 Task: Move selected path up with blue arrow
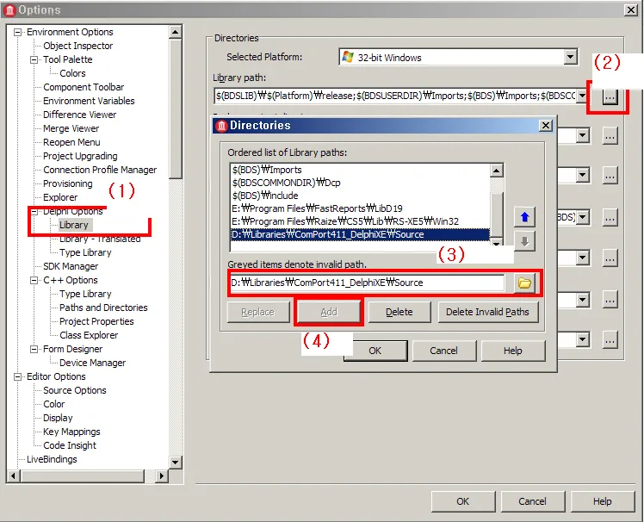[524, 216]
